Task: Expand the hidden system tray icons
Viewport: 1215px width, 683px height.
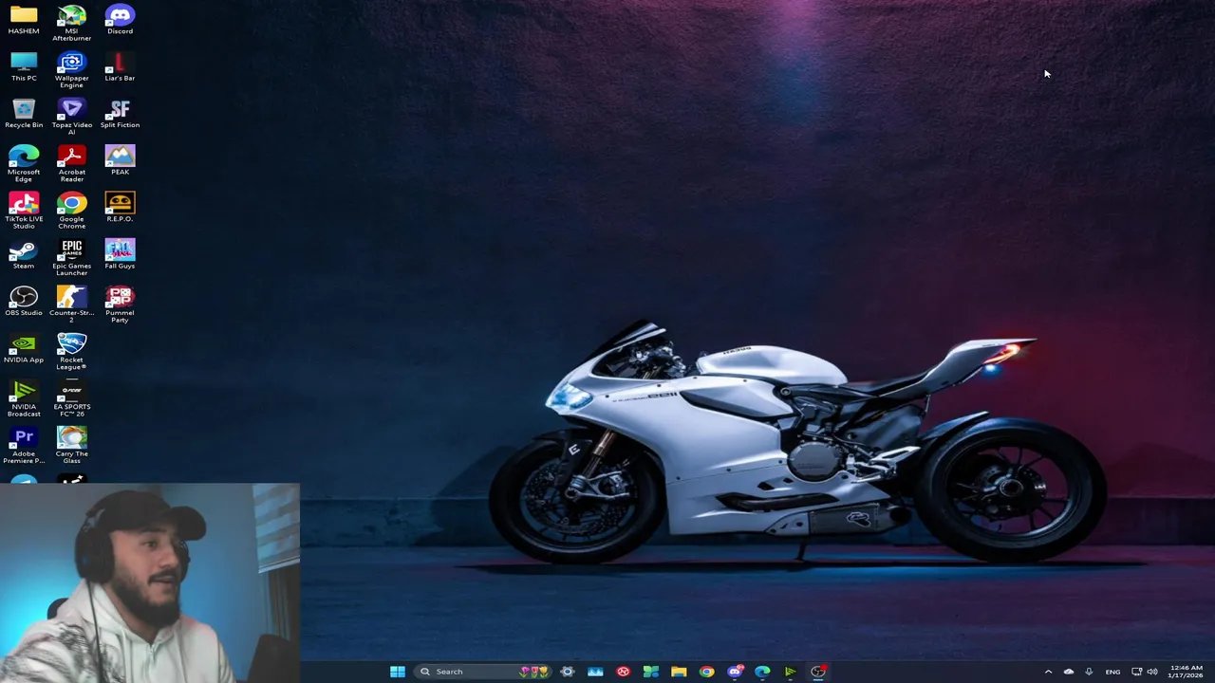Action: [x=1048, y=672]
